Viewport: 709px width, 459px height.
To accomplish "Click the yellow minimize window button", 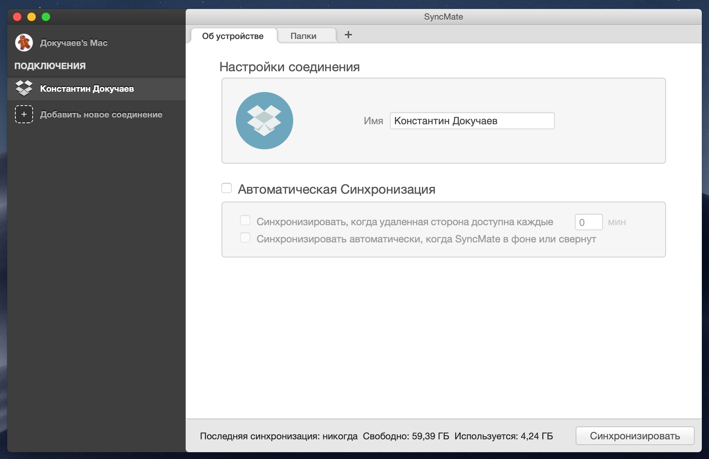I will (x=32, y=17).
